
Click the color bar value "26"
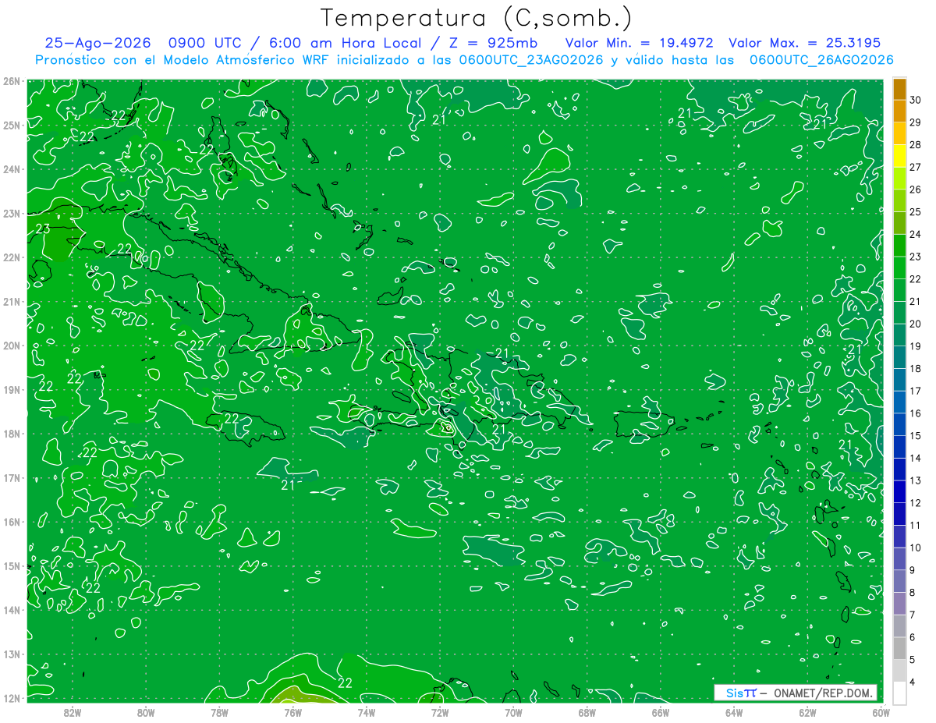[x=916, y=190]
